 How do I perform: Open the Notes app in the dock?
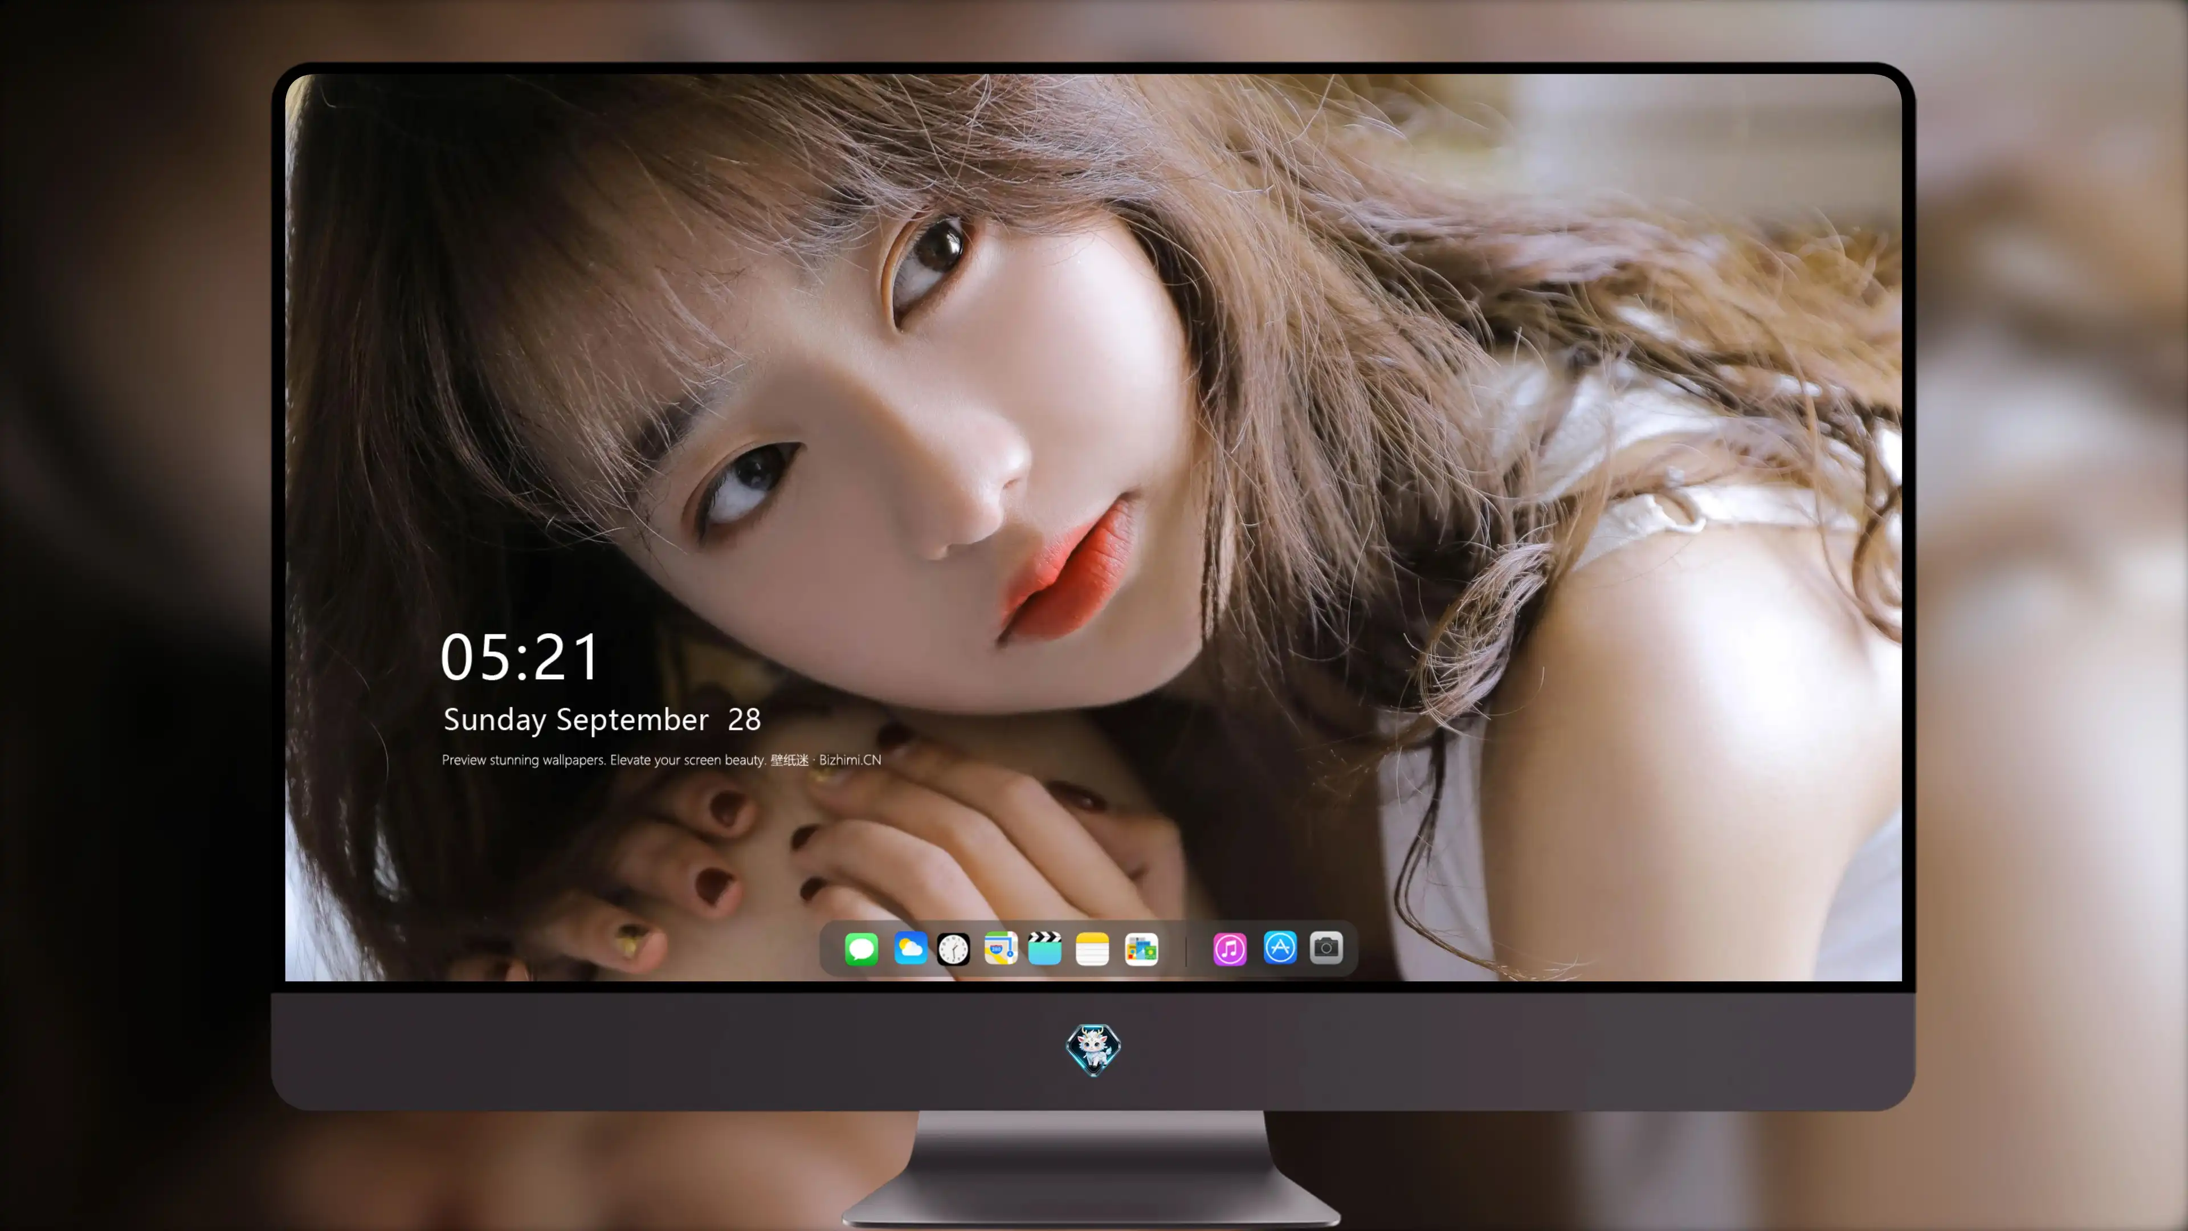coord(1092,948)
